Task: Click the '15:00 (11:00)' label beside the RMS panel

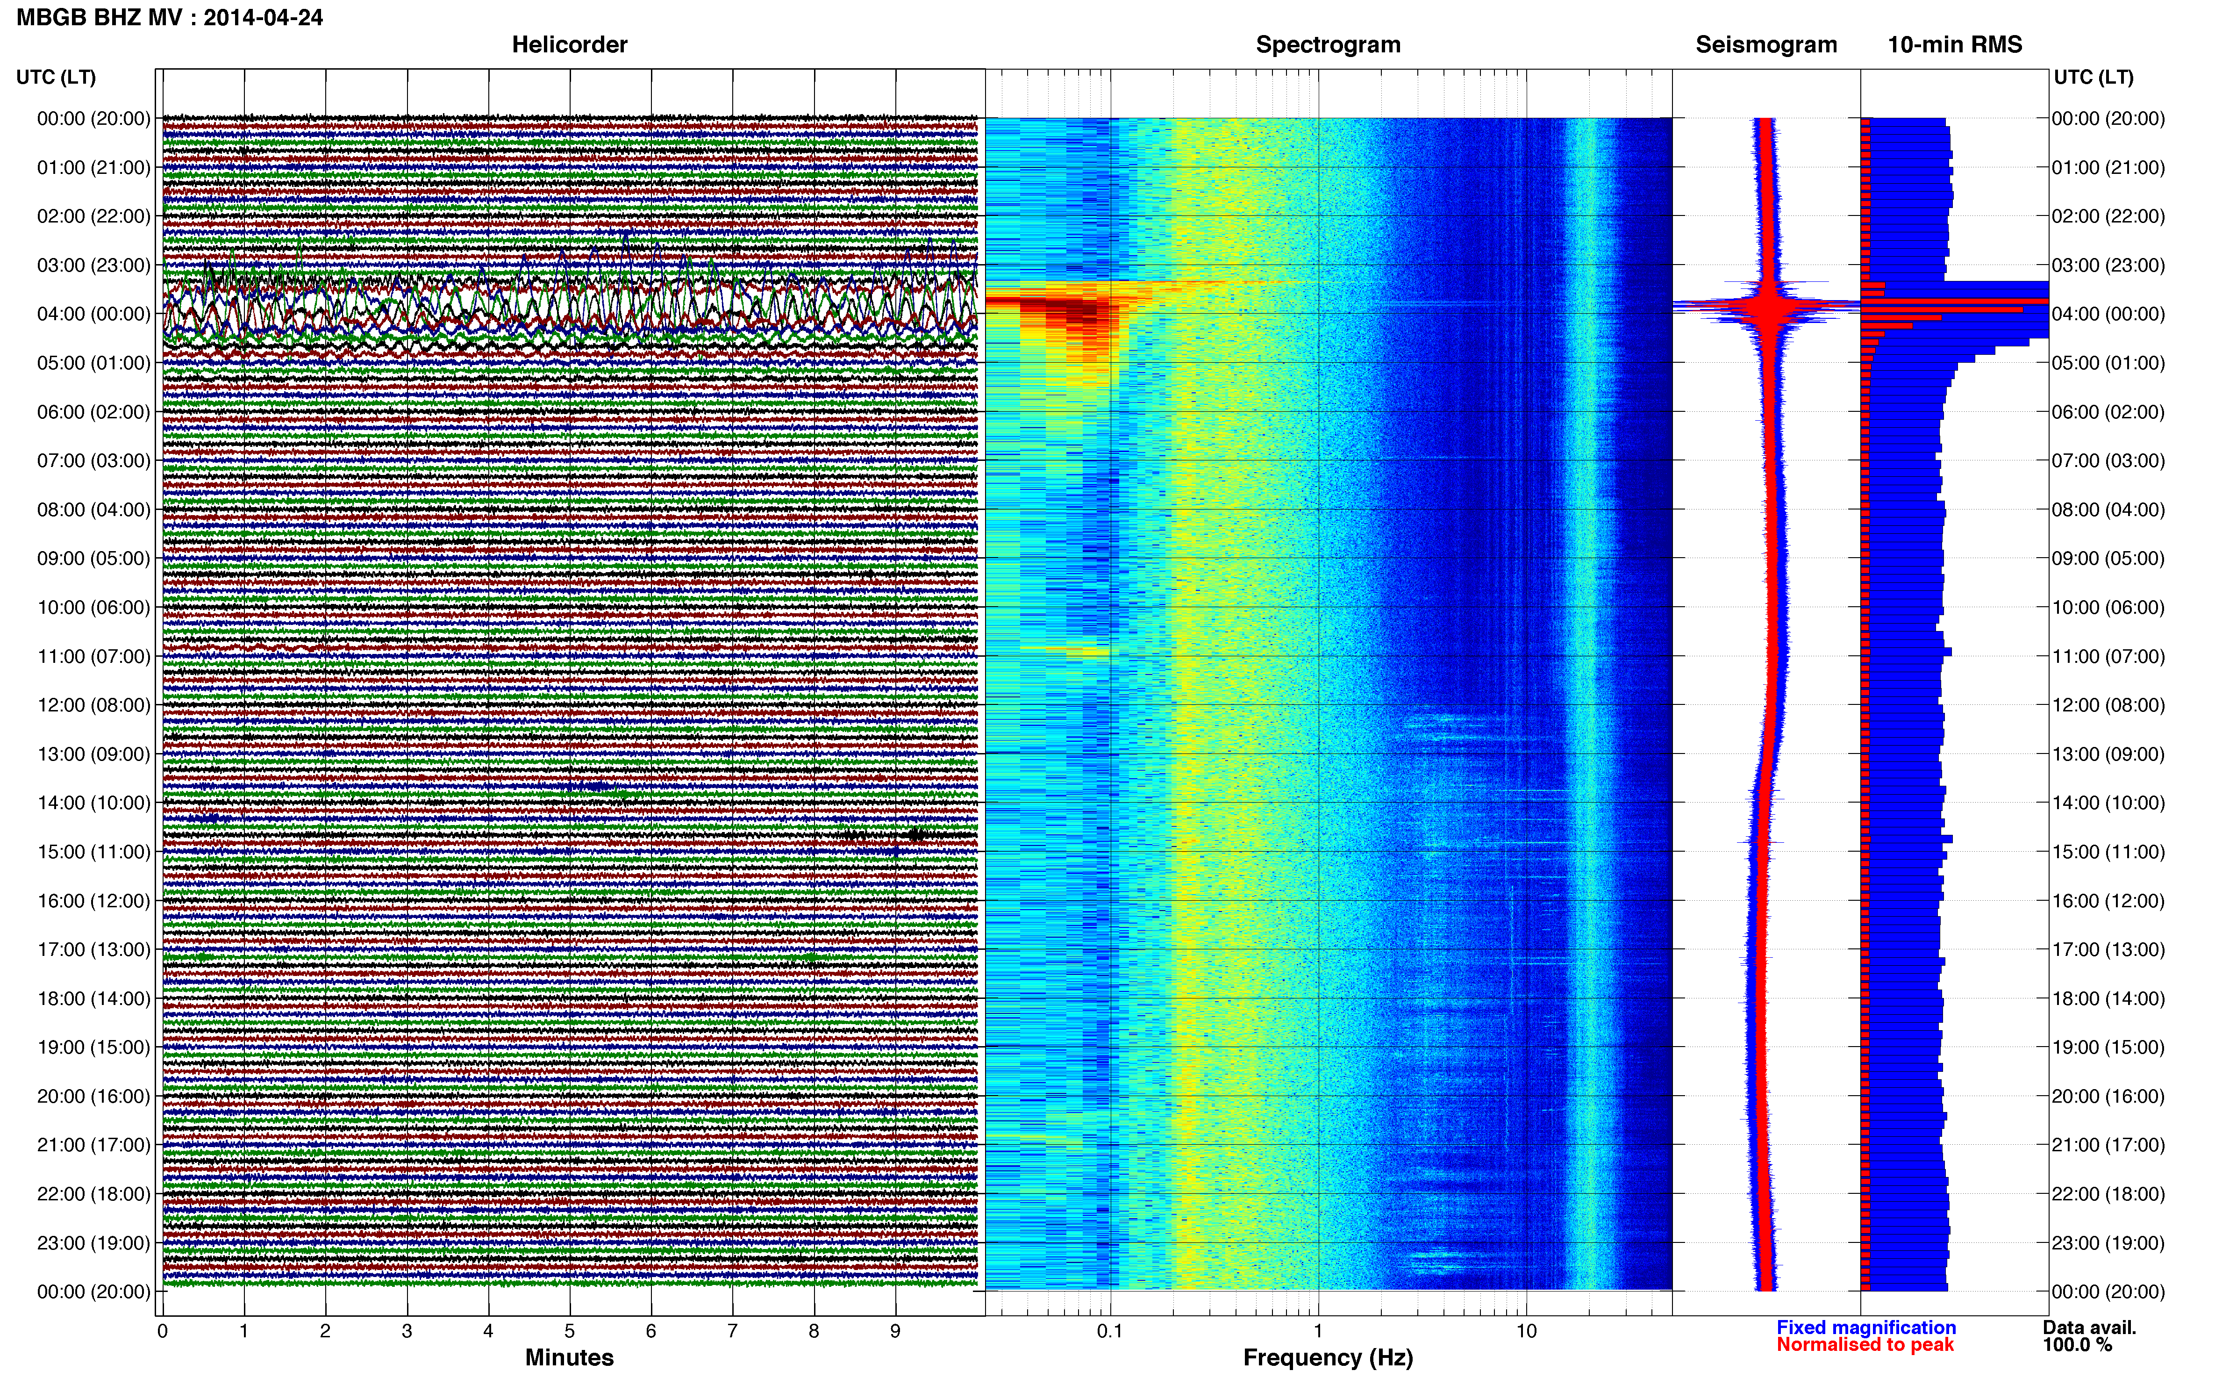Action: click(2108, 852)
